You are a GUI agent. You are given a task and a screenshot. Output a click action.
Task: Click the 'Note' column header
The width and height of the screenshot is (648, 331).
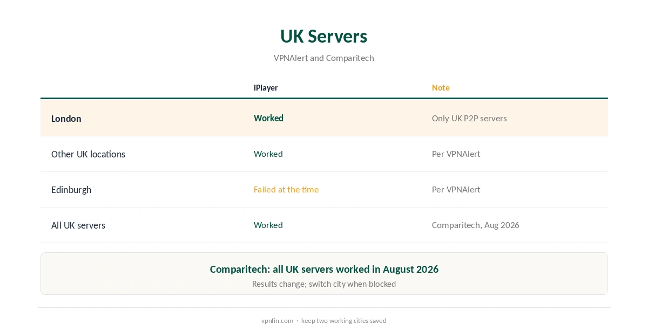tap(441, 88)
